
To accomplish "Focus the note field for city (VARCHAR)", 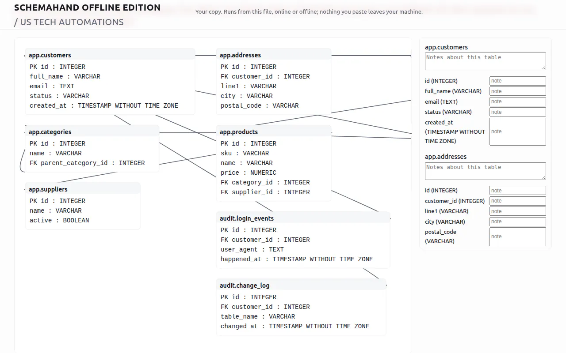I will (518, 222).
